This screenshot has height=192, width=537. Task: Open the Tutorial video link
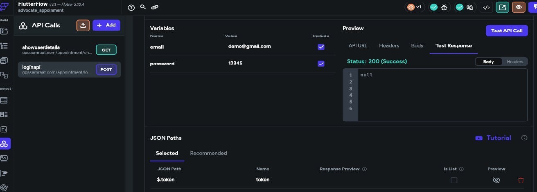click(x=493, y=138)
